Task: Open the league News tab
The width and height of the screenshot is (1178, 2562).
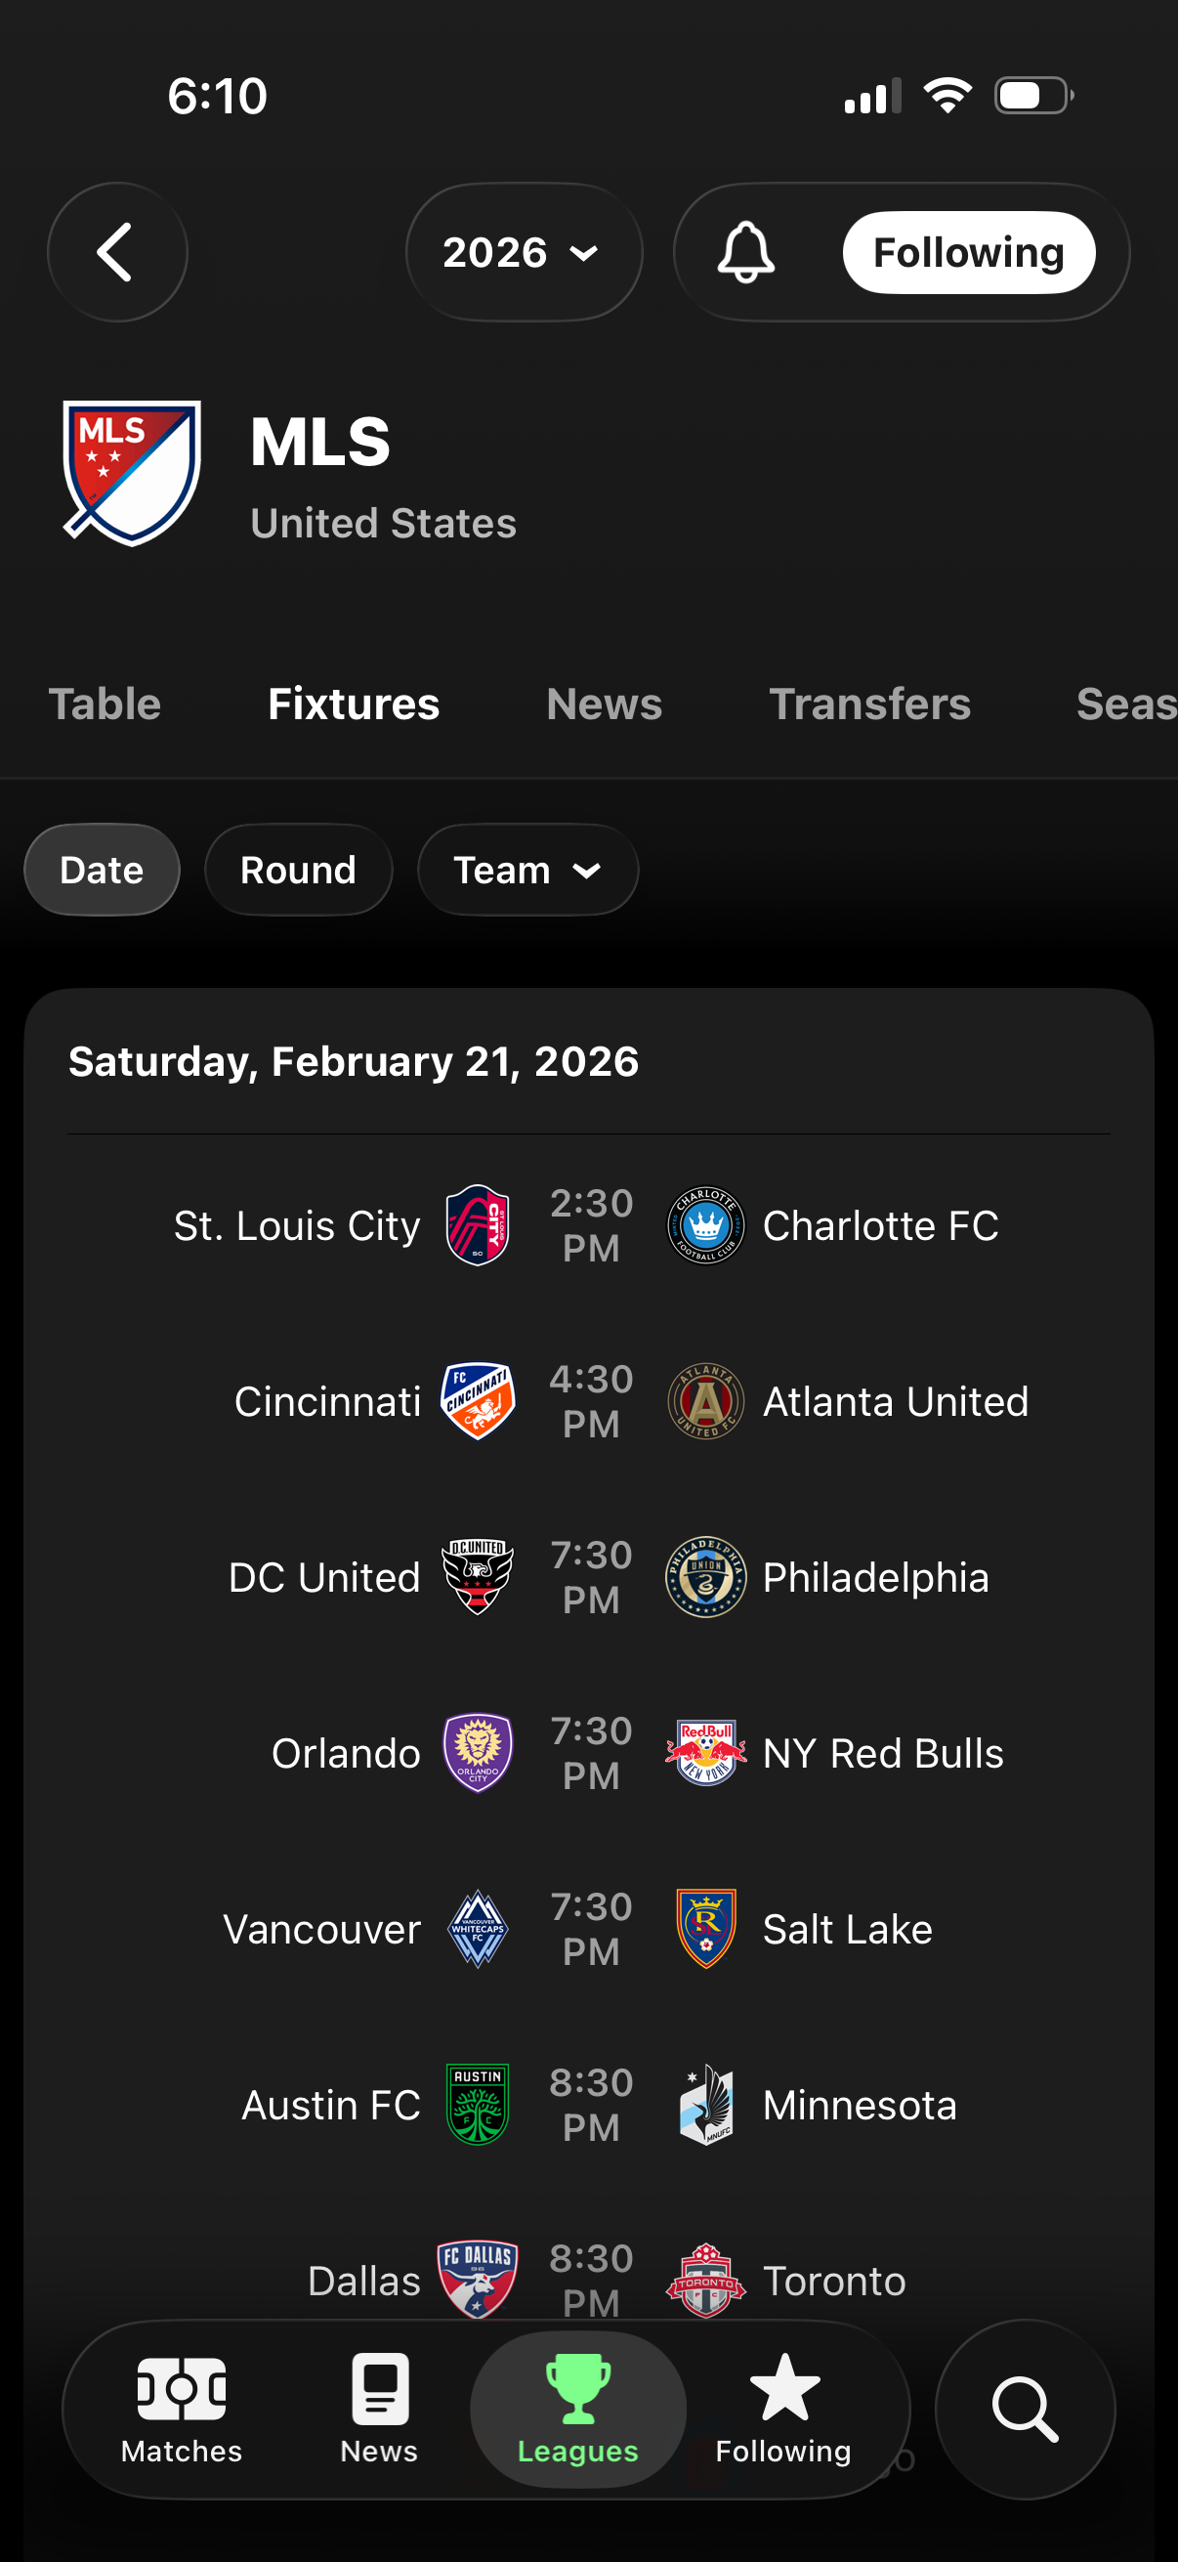Action: 604,705
